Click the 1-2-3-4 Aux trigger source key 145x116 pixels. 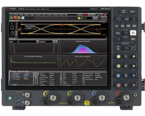[x=133, y=48]
